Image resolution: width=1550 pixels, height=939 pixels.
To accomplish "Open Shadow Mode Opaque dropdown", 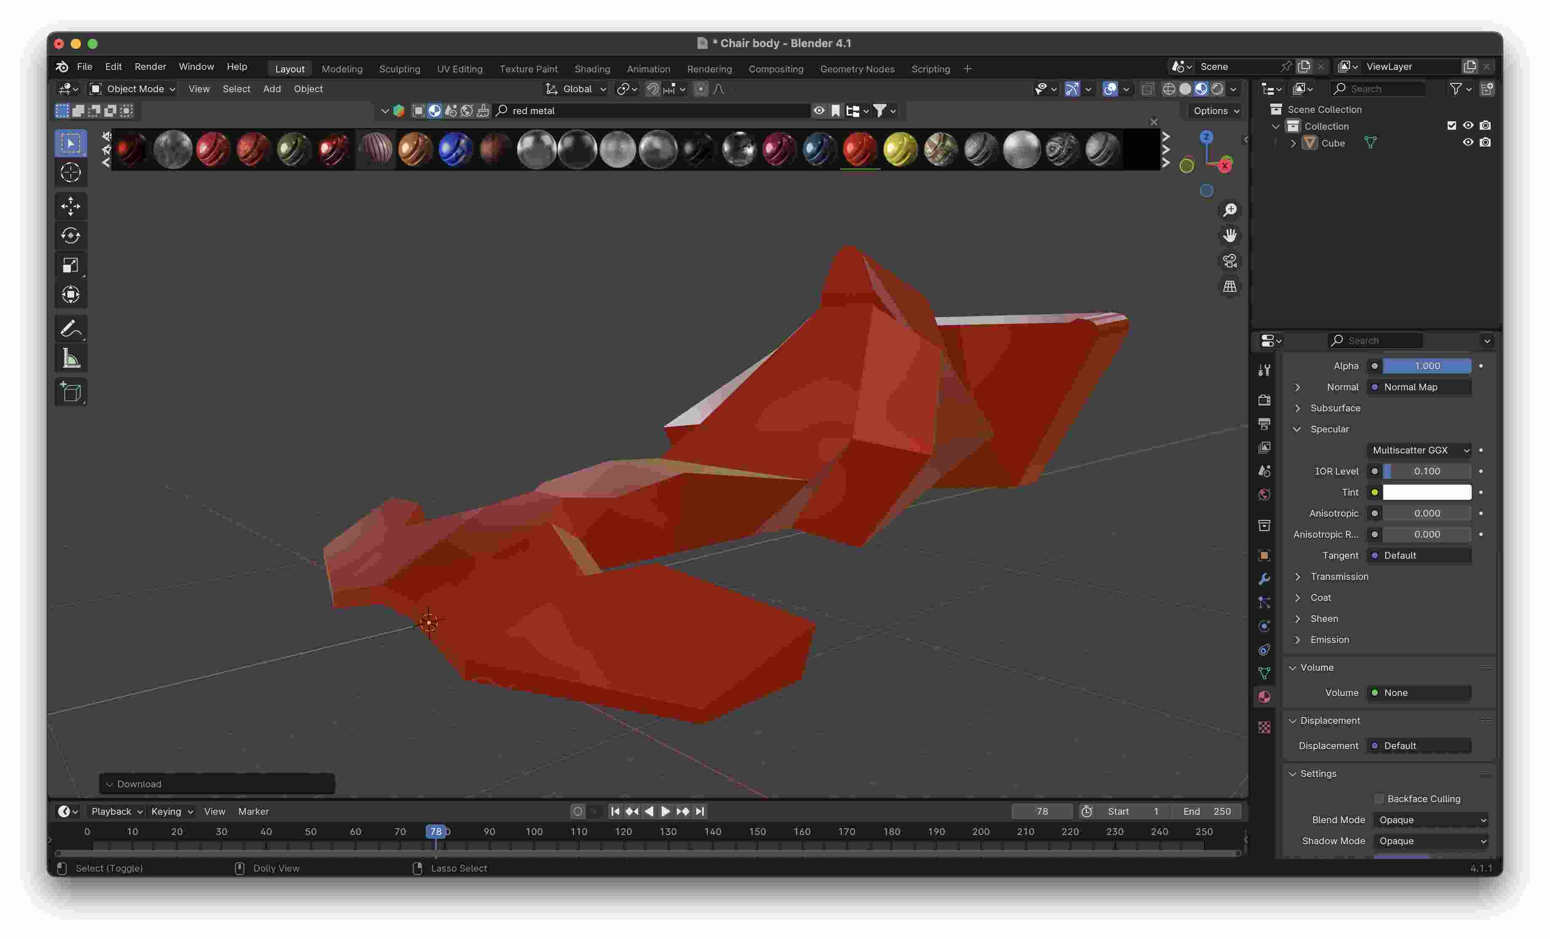I will pos(1432,841).
